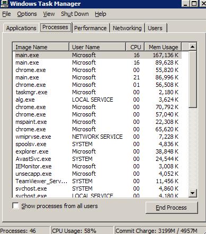
Task: Open the Options menu
Action: tap(27, 14)
